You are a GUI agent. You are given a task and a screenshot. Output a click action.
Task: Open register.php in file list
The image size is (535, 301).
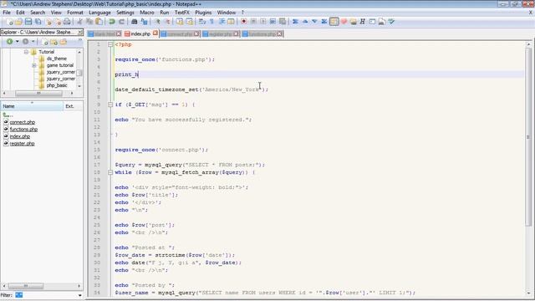(23, 144)
